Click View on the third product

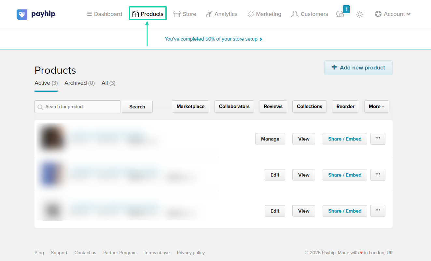(x=303, y=211)
